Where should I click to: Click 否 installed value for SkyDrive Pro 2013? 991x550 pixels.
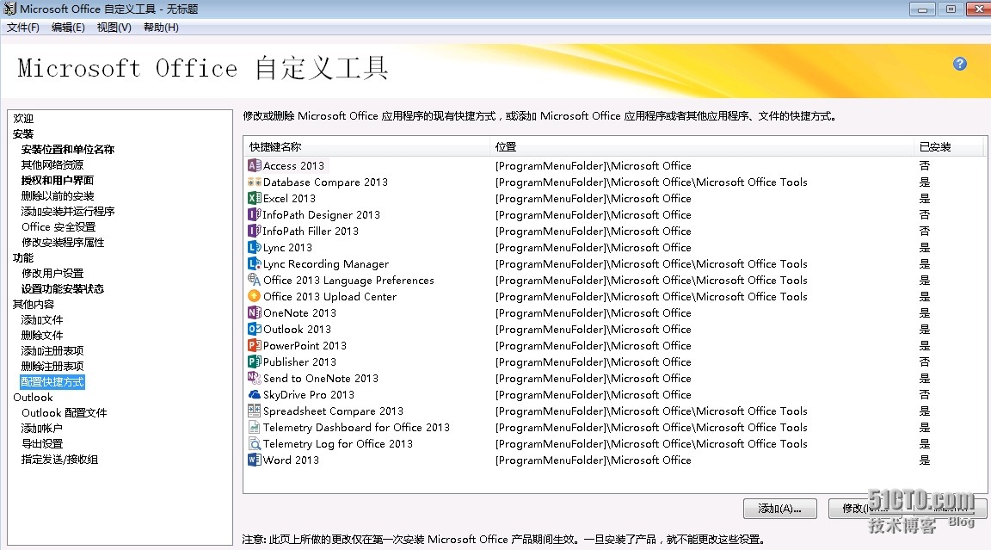click(925, 394)
